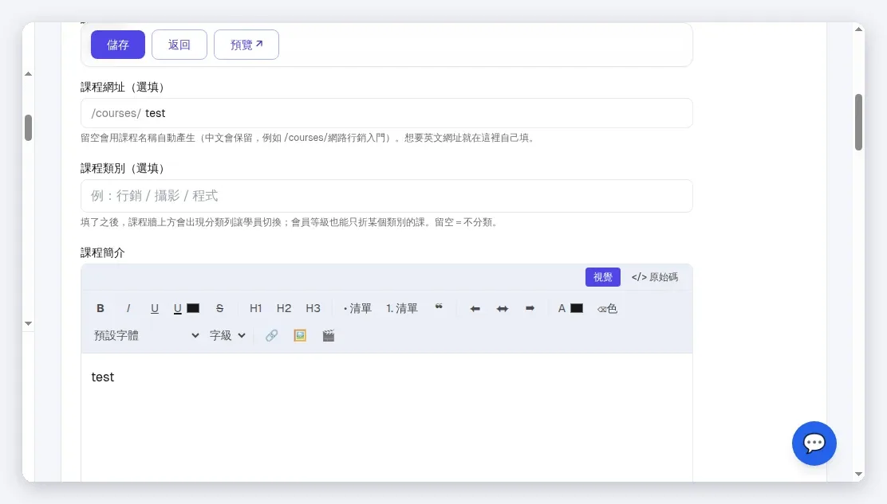887x504 pixels.
Task: Toggle strikethrough formatting
Action: tap(219, 308)
